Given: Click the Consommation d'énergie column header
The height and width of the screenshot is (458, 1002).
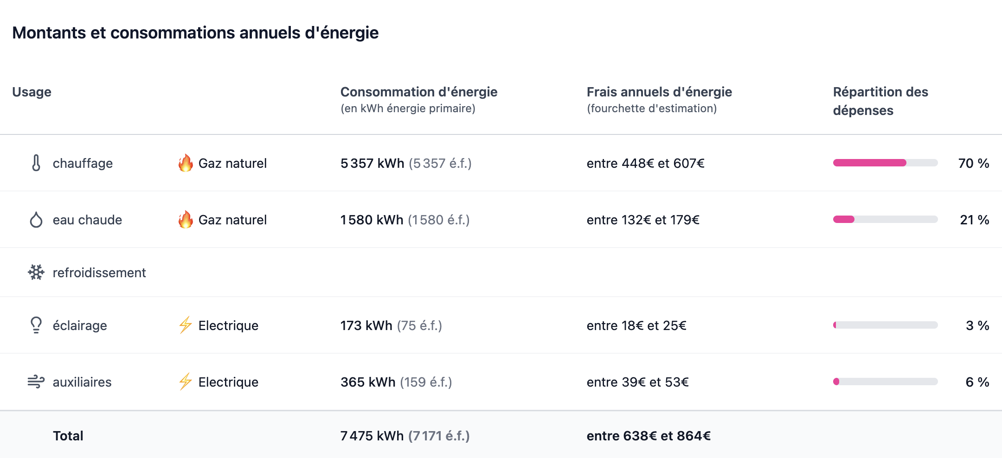Looking at the screenshot, I should (x=418, y=92).
